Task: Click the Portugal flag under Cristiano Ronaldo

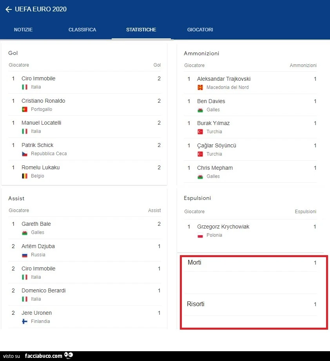Action: 25,109
